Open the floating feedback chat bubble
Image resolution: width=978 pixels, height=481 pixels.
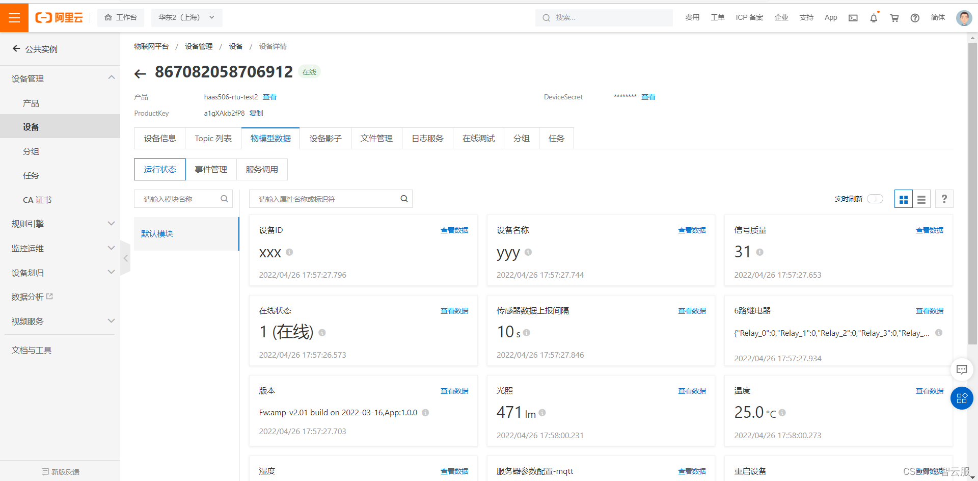tap(962, 369)
